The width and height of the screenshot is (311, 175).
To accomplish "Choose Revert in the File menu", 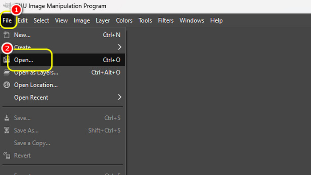I will 63,156.
